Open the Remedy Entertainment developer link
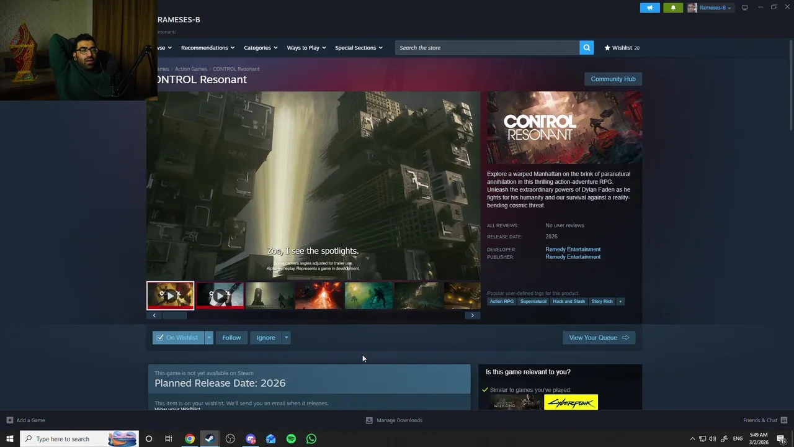The image size is (794, 447). point(573,250)
